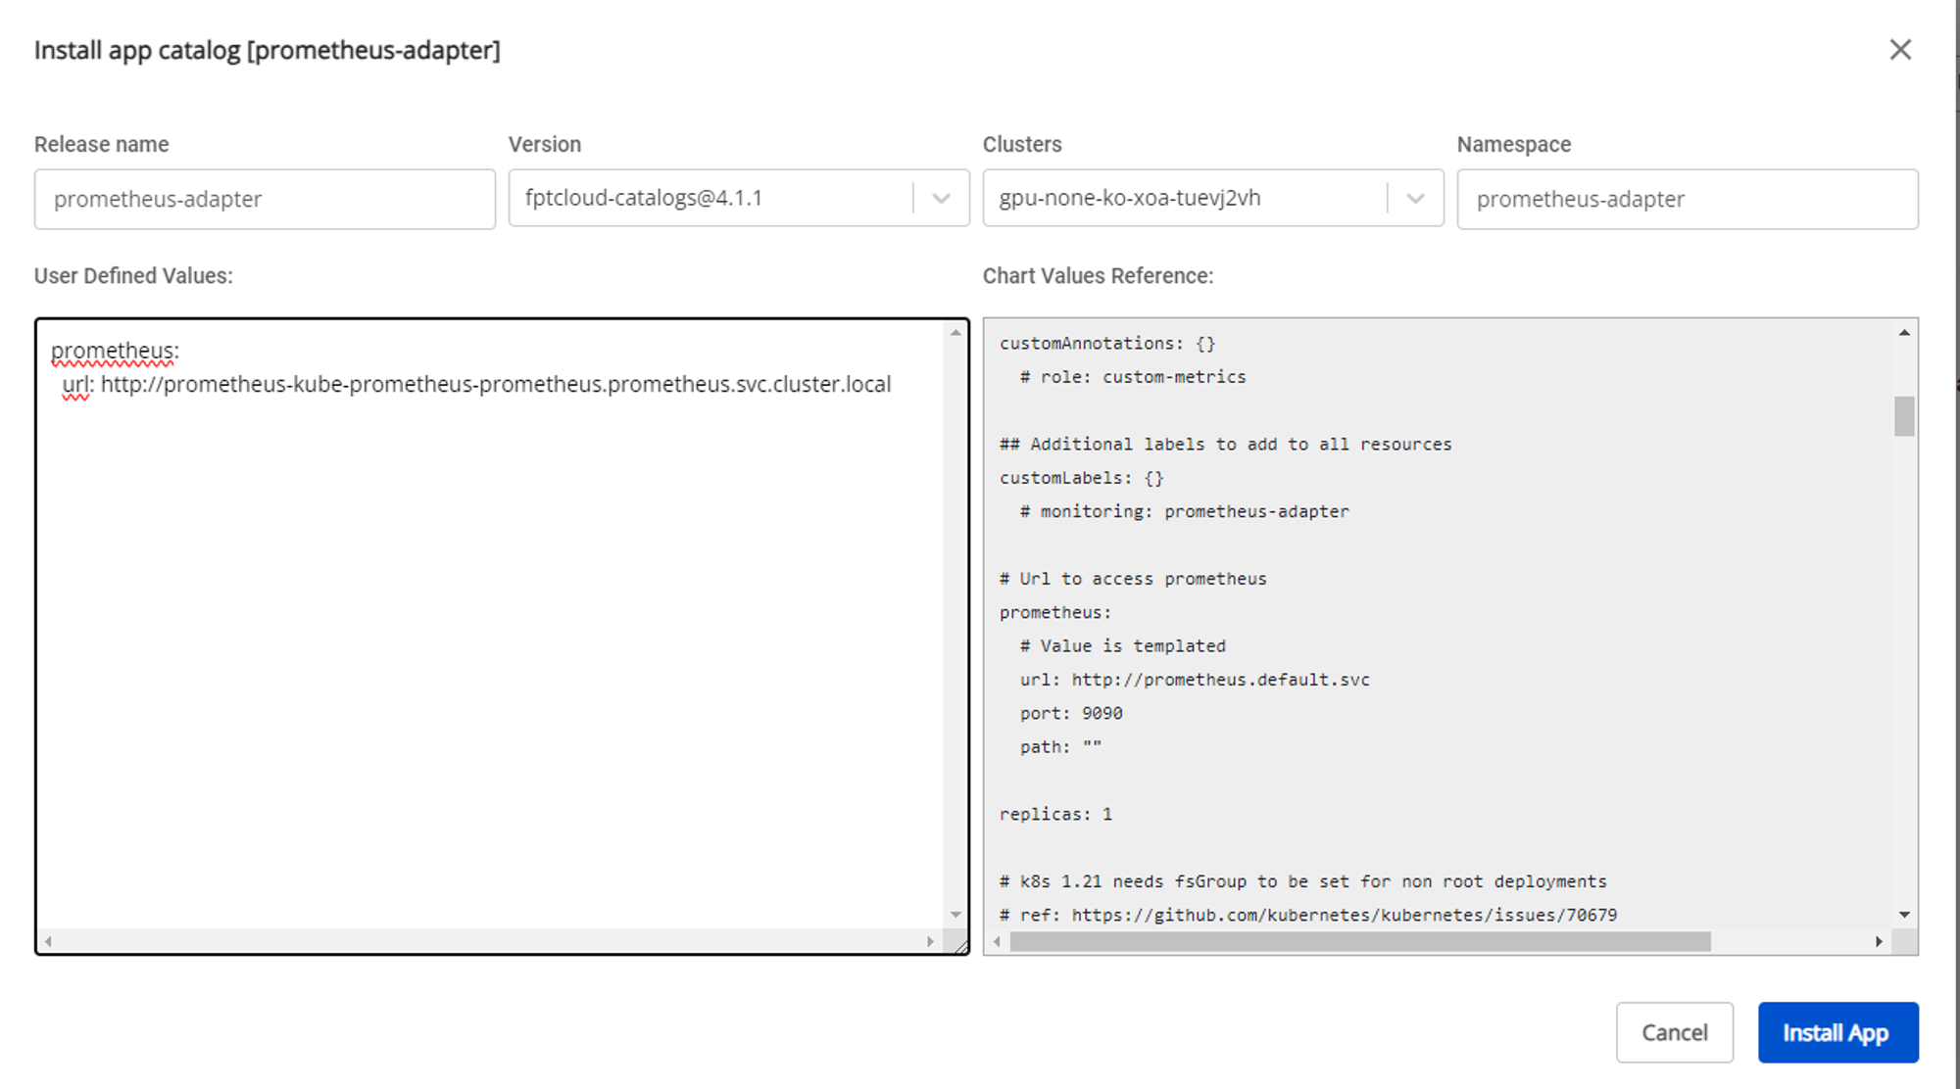Click down arrow in User Defined Values scrollbar
The image size is (1960, 1089).
tap(955, 915)
